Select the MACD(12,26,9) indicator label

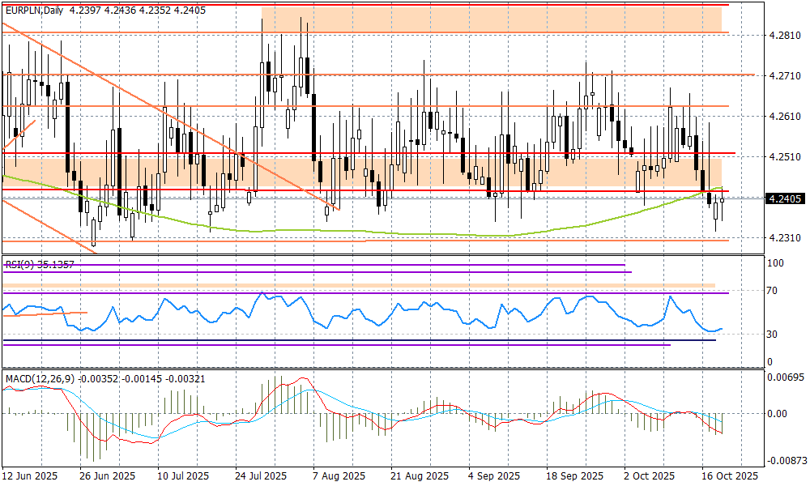[x=37, y=378]
